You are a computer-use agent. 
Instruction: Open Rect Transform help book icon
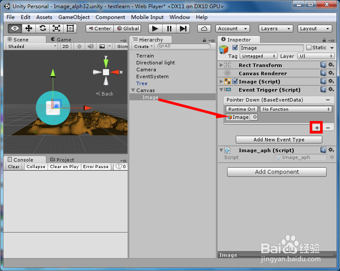pos(323,65)
